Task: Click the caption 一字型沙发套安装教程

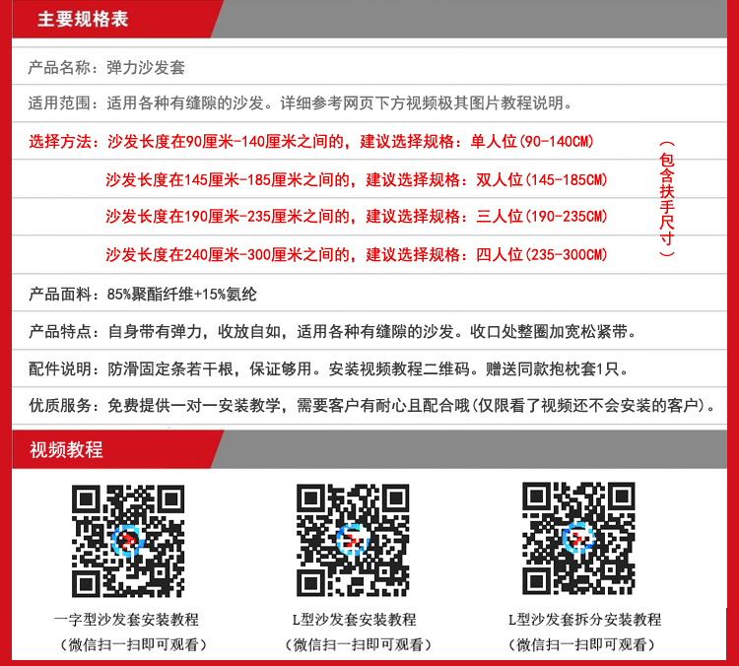Action: point(126,620)
